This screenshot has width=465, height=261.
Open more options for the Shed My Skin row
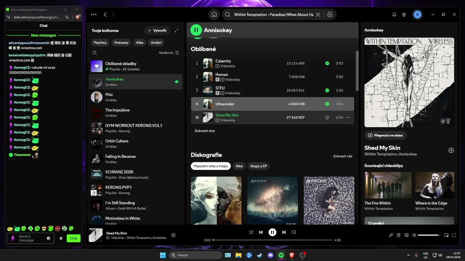[348, 117]
